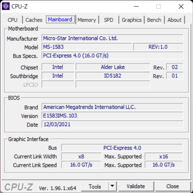The width and height of the screenshot is (193, 193).
Task: Click the Manufacturer field Micro-Star International
Action: 112,38
